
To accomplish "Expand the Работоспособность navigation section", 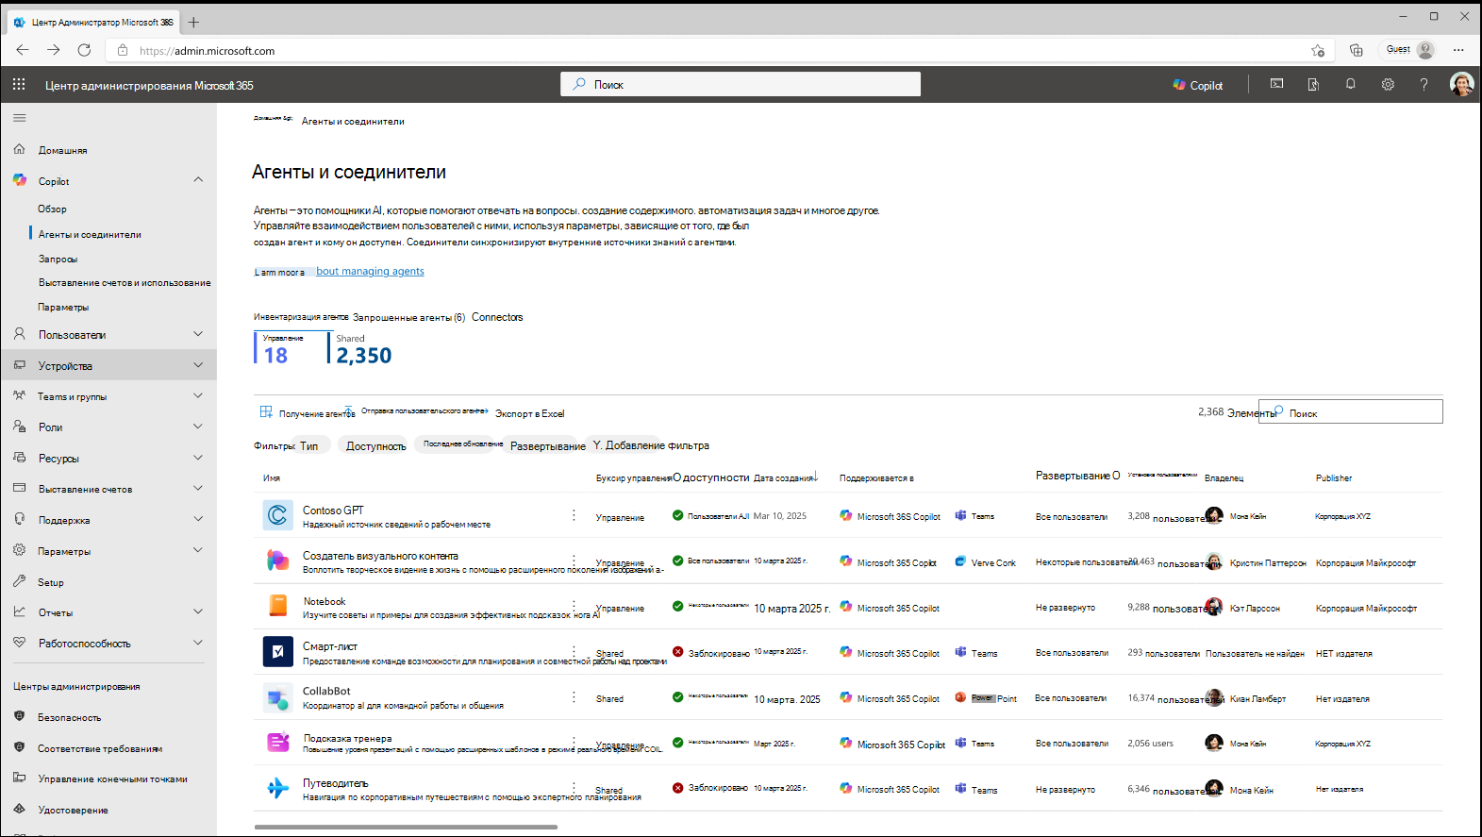I will (198, 643).
